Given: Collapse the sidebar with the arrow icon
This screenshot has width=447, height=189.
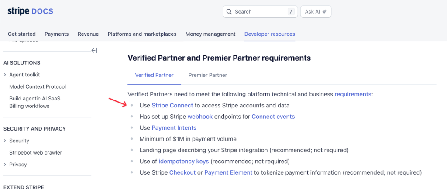Looking at the screenshot, I should tap(94, 50).
